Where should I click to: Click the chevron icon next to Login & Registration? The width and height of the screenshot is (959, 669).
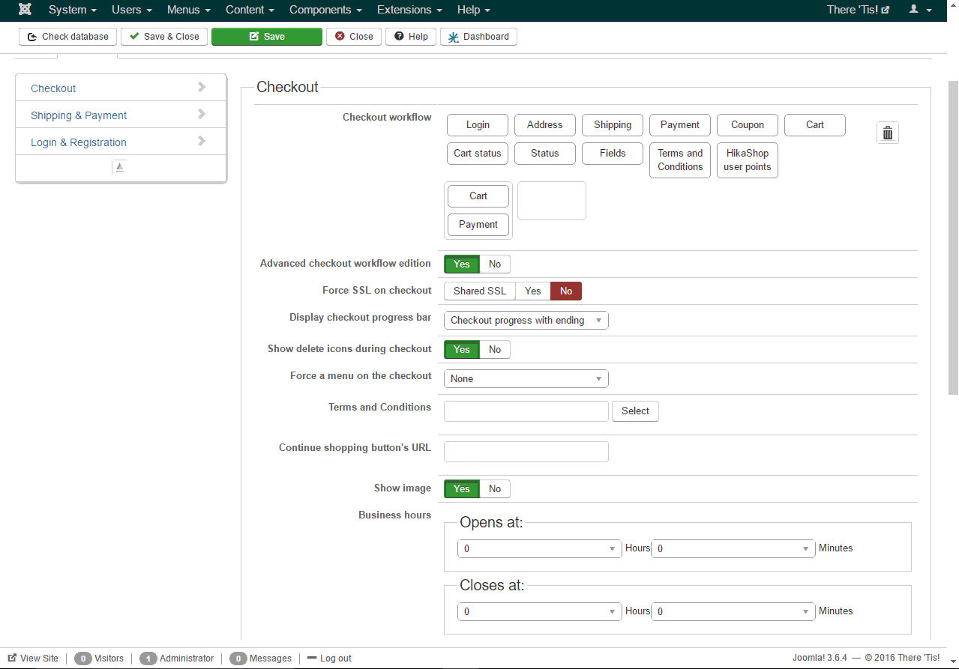(202, 141)
